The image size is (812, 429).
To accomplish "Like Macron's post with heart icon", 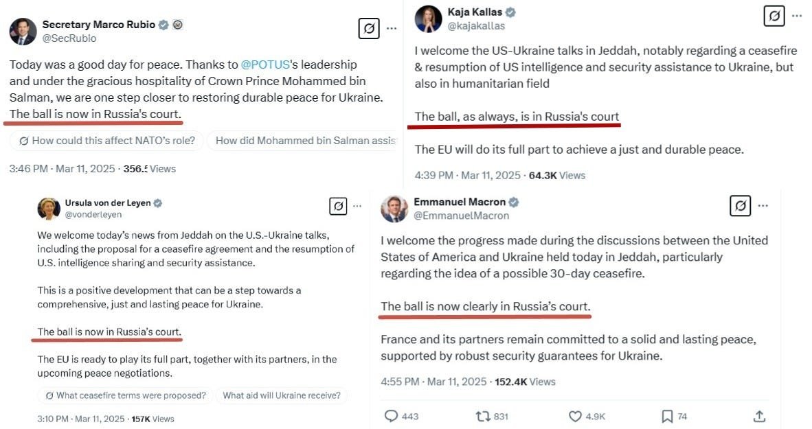I will coord(575,416).
